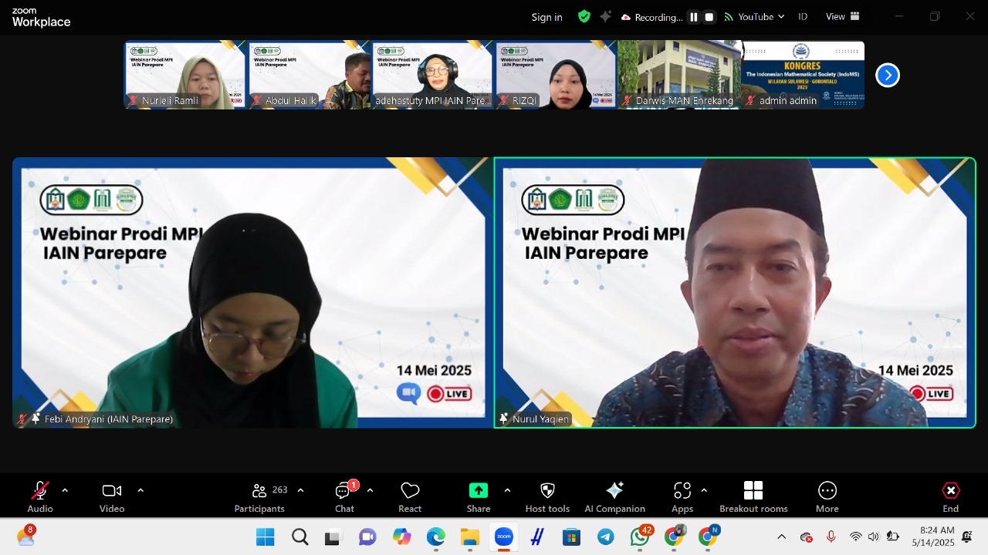Show next participants with blue arrow
This screenshot has height=555, width=988.
(x=888, y=75)
